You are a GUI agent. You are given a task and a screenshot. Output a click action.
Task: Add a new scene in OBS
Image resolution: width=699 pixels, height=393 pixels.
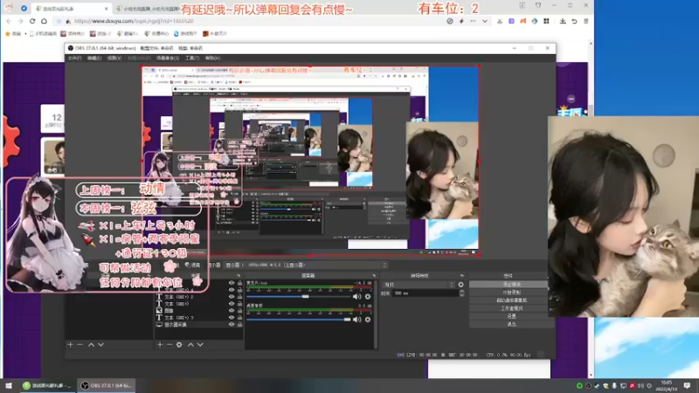pos(70,344)
